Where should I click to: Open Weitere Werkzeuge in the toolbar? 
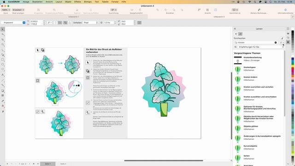pyautogui.click(x=259, y=10)
